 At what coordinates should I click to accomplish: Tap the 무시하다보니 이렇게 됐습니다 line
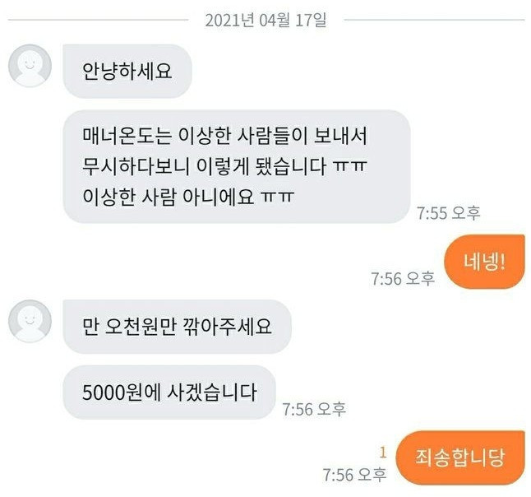click(x=225, y=166)
